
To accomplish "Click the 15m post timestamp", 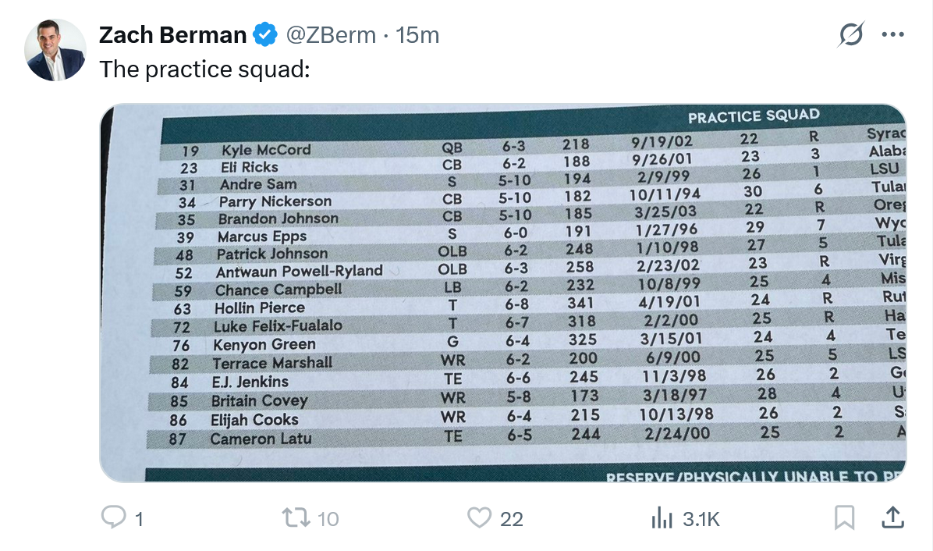I will click(x=417, y=35).
